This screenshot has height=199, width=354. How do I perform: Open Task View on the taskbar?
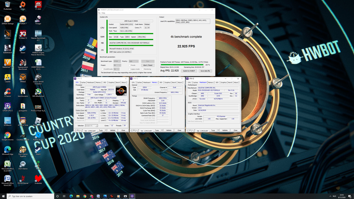click(64, 196)
